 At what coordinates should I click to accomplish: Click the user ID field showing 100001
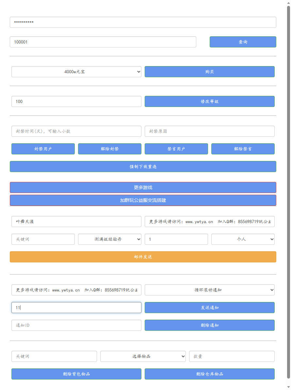pos(103,42)
